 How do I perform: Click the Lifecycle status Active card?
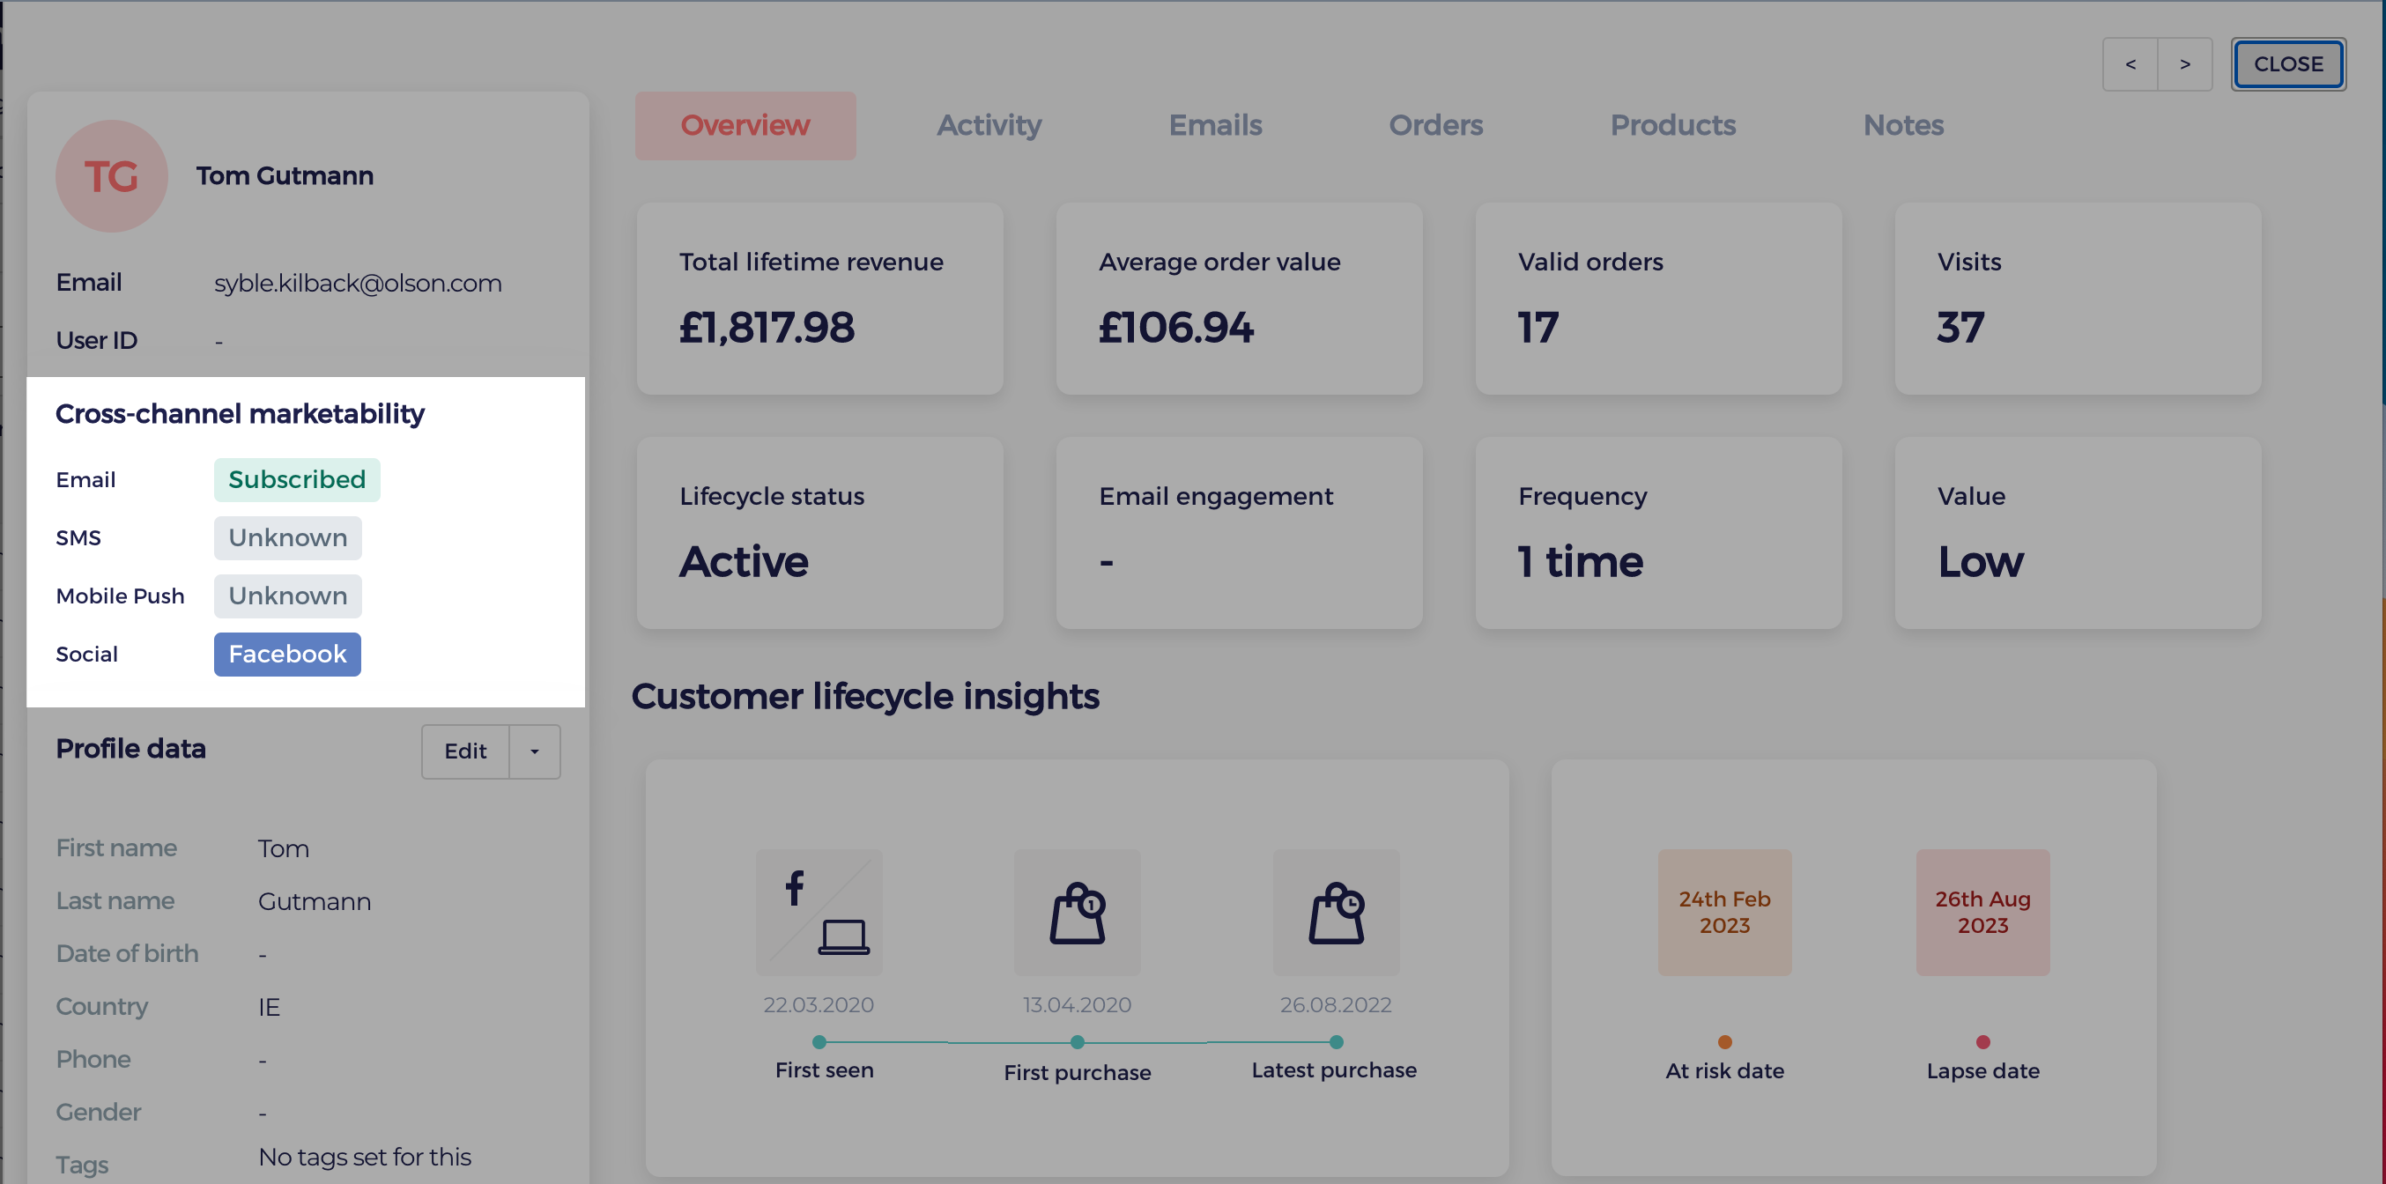tap(819, 534)
